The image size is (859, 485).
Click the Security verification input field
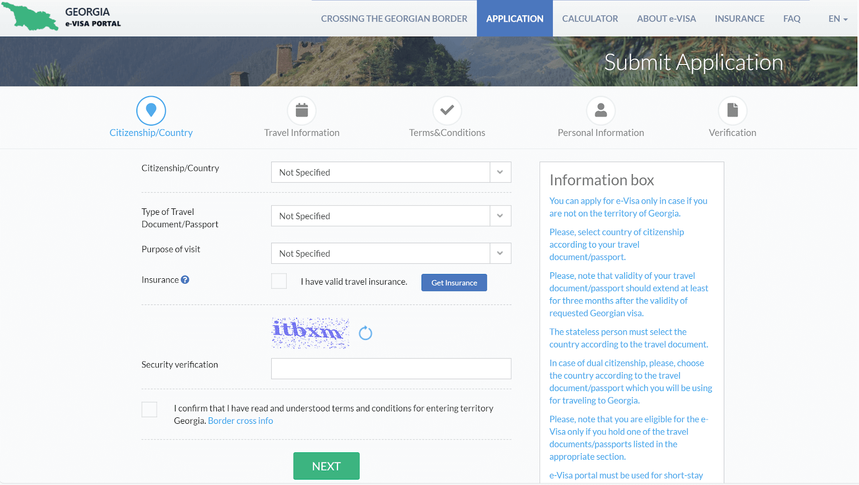pos(391,369)
